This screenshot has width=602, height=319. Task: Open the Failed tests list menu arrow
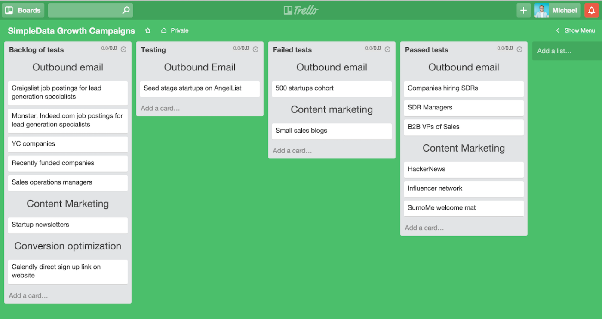coord(387,49)
